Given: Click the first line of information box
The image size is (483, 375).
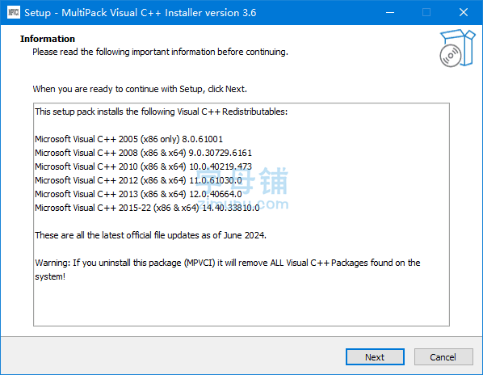Looking at the screenshot, I should 161,112.
